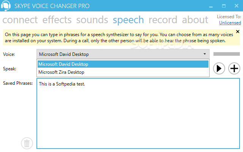
Task: Open the speech tab
Action: click(x=128, y=20)
